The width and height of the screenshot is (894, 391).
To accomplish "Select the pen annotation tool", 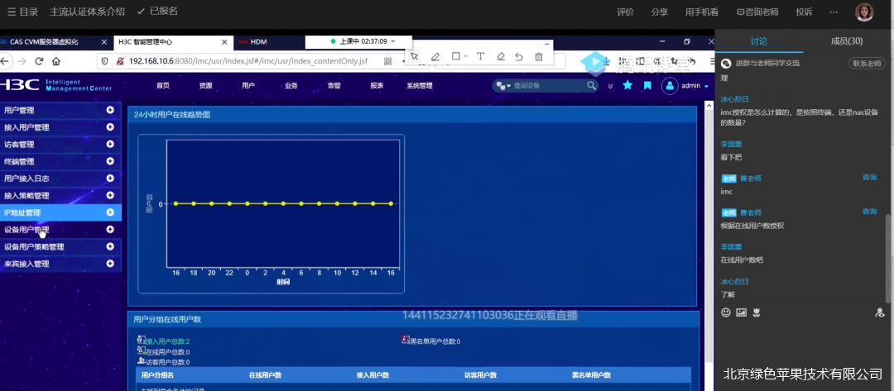I will [435, 56].
